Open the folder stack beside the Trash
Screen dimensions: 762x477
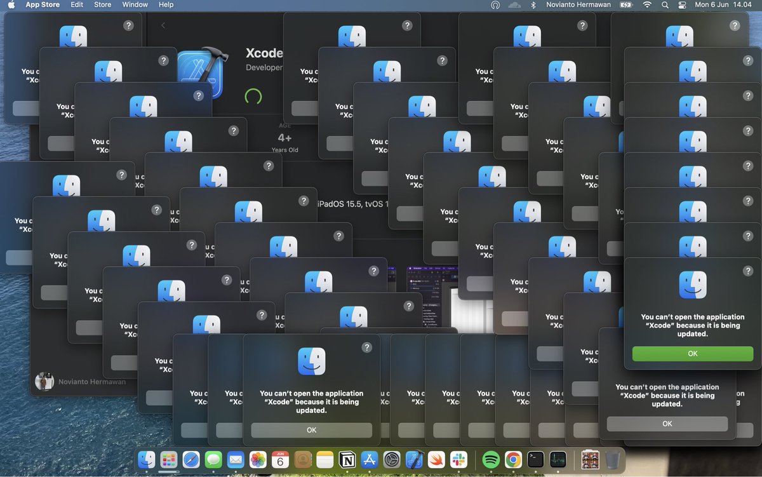(590, 459)
